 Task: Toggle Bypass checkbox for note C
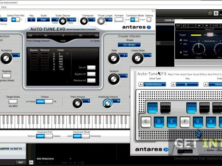coord(34,54)
